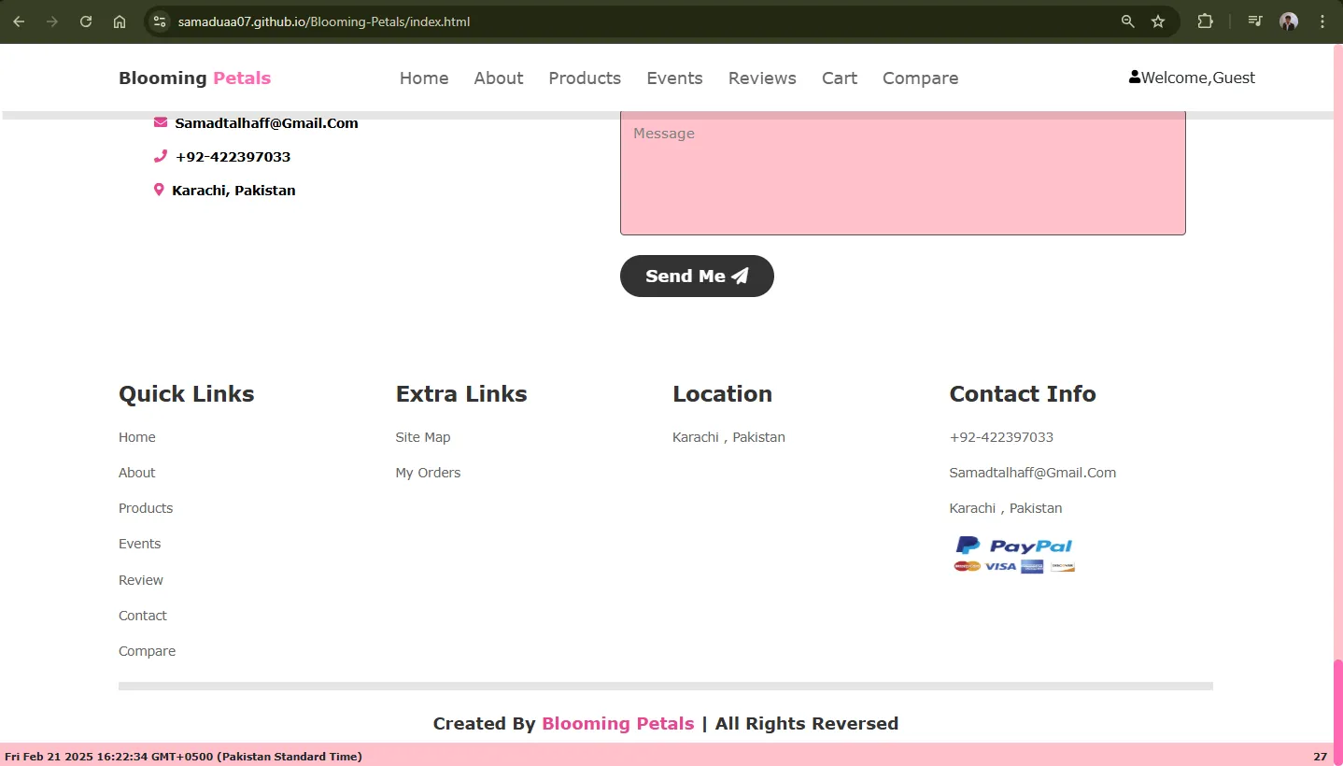Open the browser extensions puzzle icon
Viewport: 1343px width, 766px height.
coord(1205,21)
